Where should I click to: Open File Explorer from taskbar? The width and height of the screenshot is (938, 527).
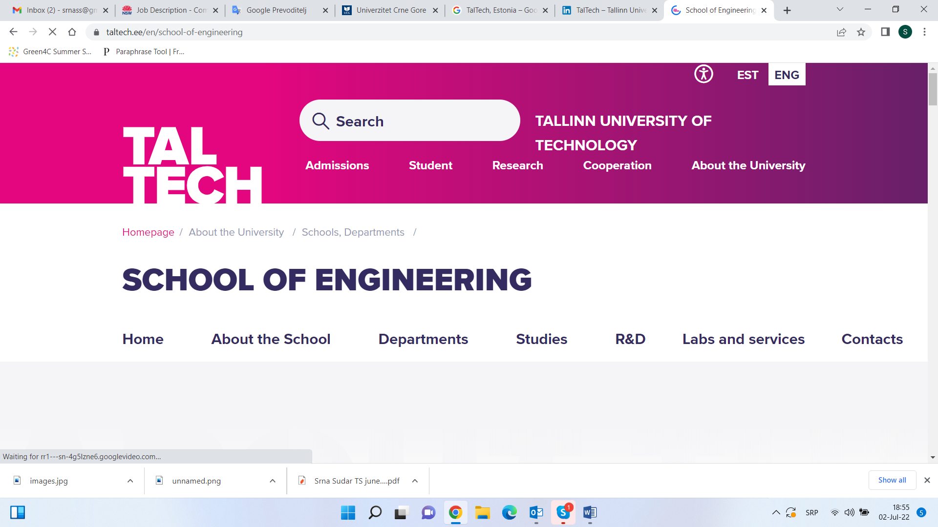[x=482, y=512]
